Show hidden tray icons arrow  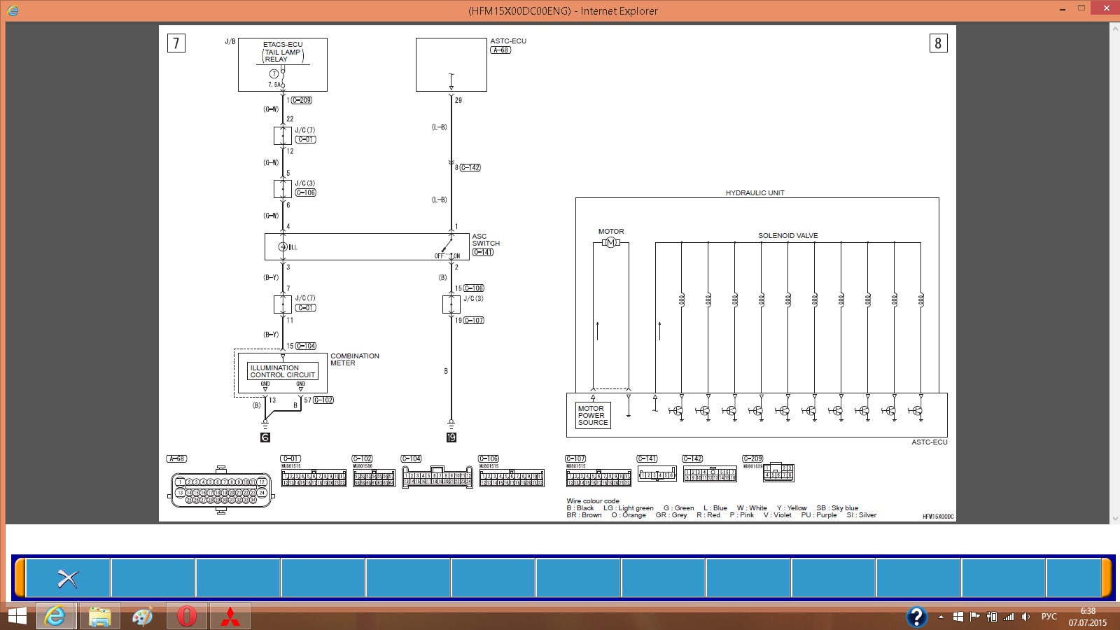[941, 617]
